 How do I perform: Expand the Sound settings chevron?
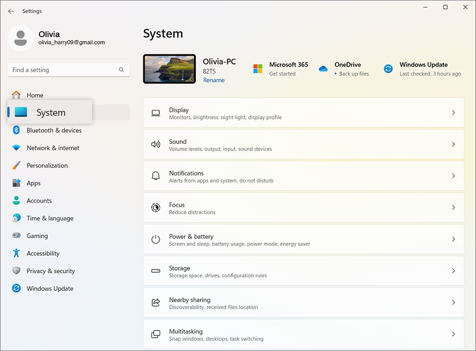coord(453,144)
